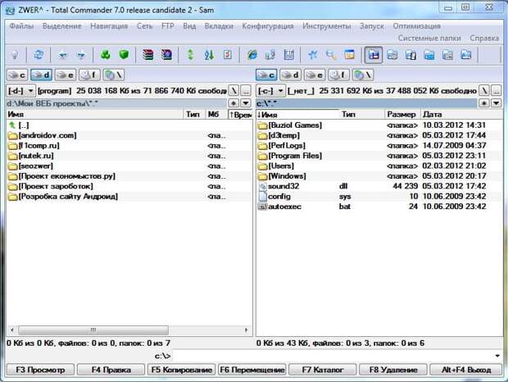Switch left panel to optical drive f

click(89, 75)
